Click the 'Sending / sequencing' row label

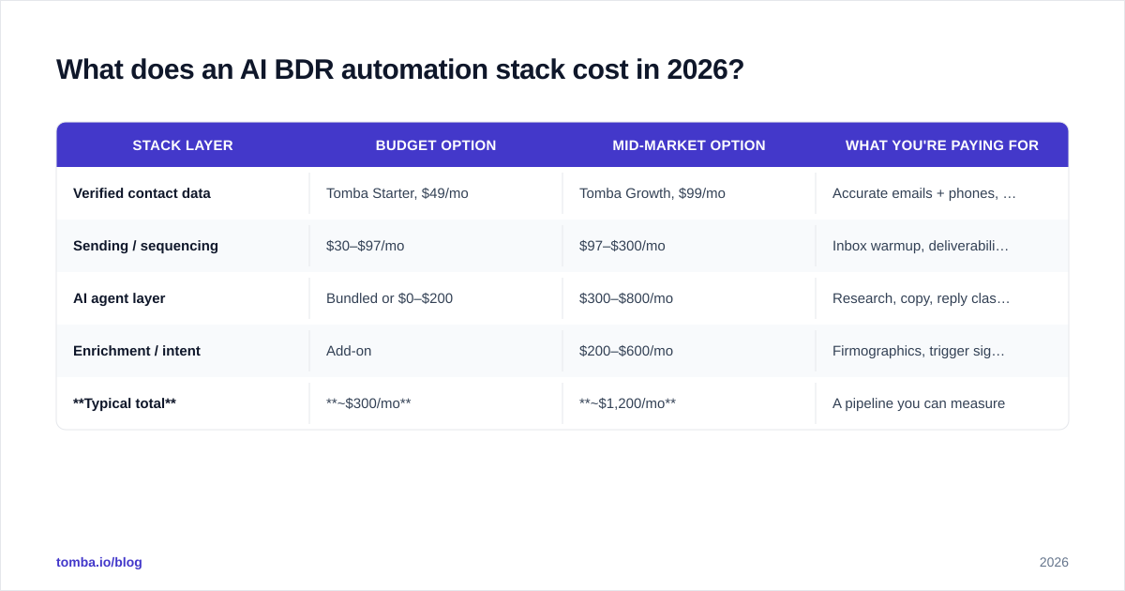point(145,246)
